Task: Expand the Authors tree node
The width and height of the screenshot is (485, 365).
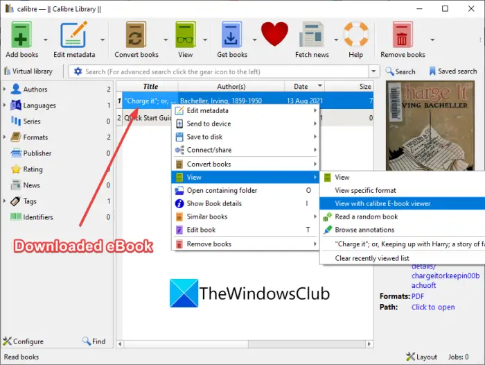Action: [x=4, y=90]
